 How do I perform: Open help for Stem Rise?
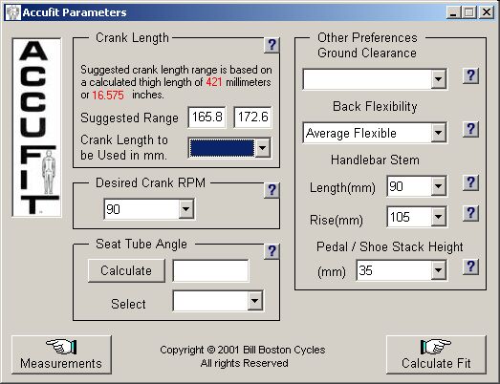click(x=470, y=213)
